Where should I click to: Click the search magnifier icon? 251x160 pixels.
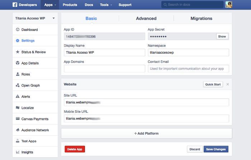pyautogui.click(x=165, y=5)
